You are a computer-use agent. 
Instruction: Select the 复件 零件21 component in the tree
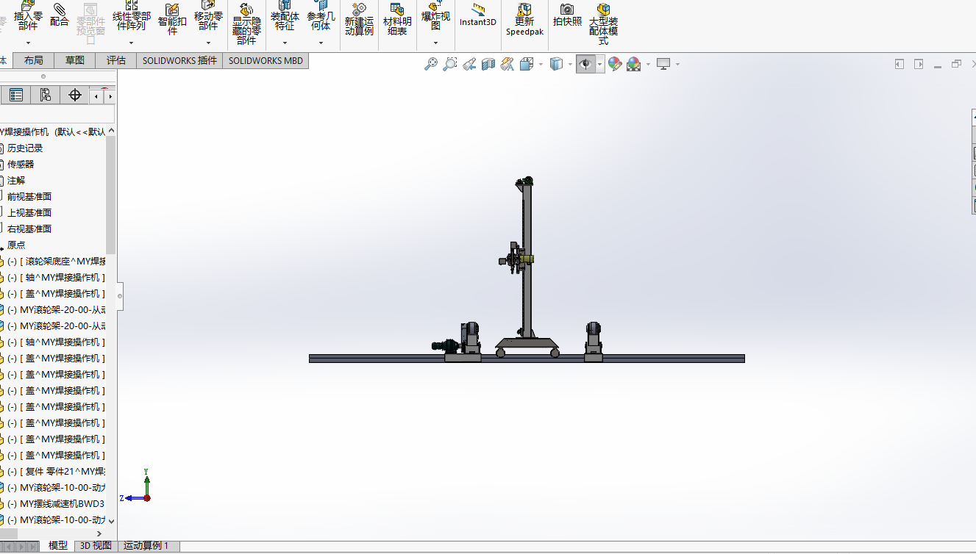tap(56, 472)
